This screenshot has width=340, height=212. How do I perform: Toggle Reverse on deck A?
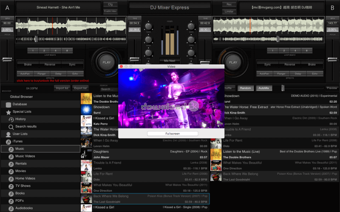50,64
